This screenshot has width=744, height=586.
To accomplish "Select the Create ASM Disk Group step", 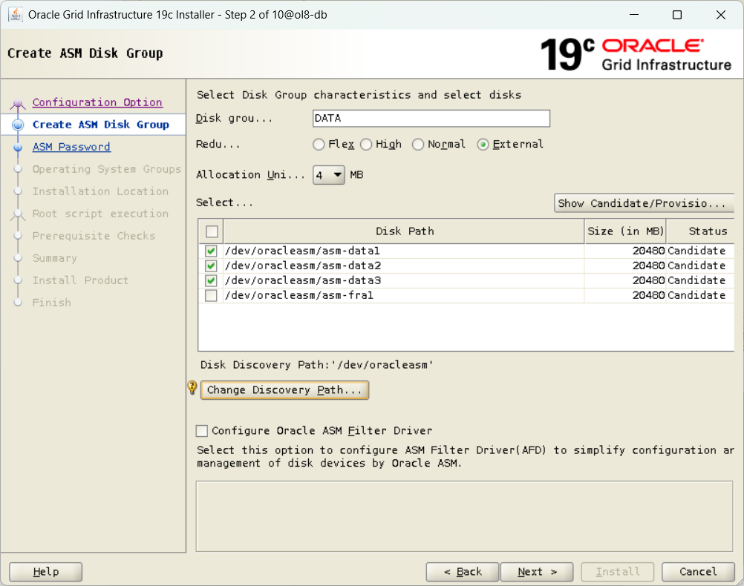I will 100,125.
